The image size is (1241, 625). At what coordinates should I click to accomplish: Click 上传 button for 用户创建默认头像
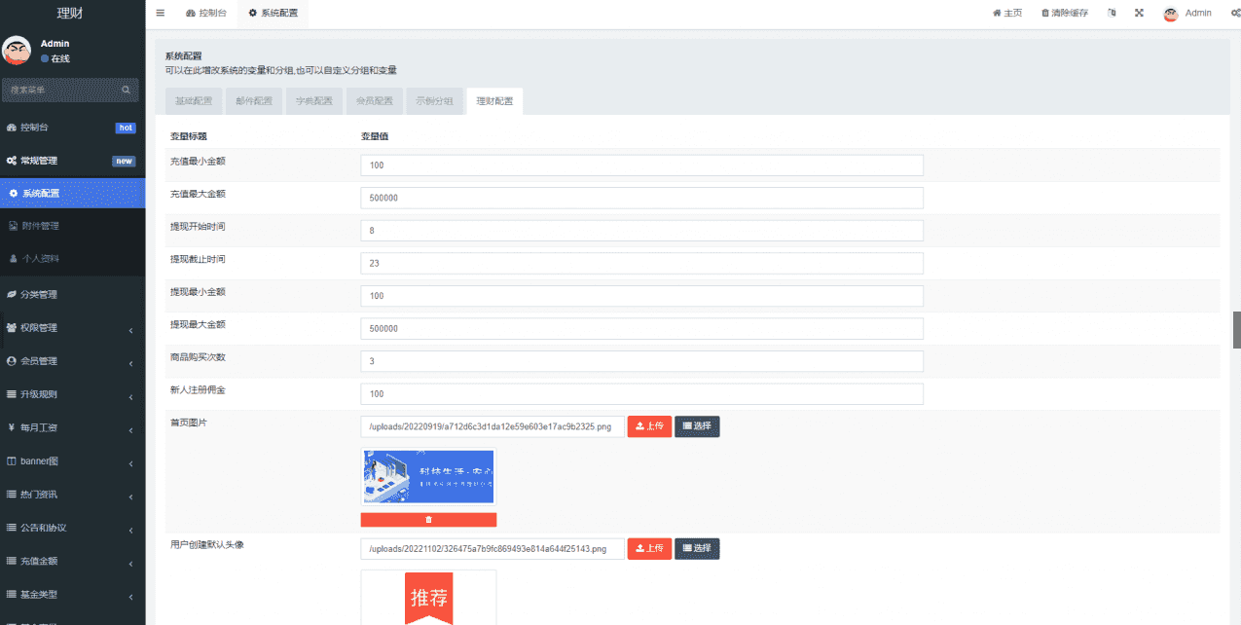click(649, 549)
